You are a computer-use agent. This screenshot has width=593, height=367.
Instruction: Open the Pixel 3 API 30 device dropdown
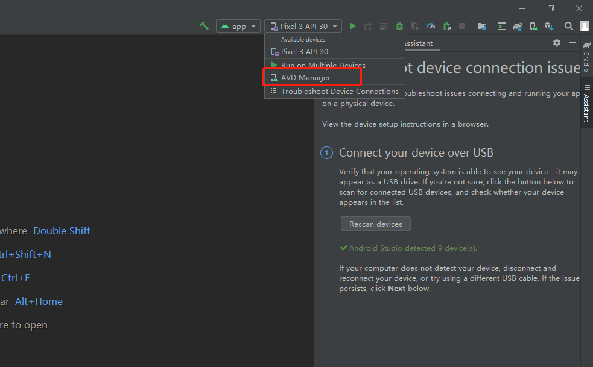tap(303, 26)
